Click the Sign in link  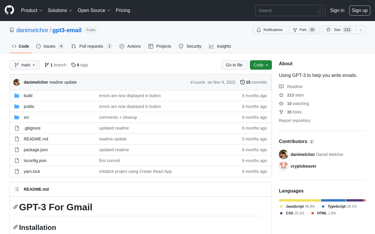(337, 11)
